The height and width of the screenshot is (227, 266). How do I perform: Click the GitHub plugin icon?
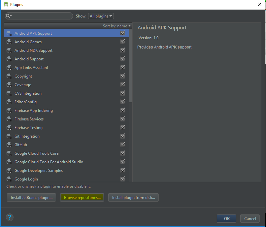[x=9, y=145]
